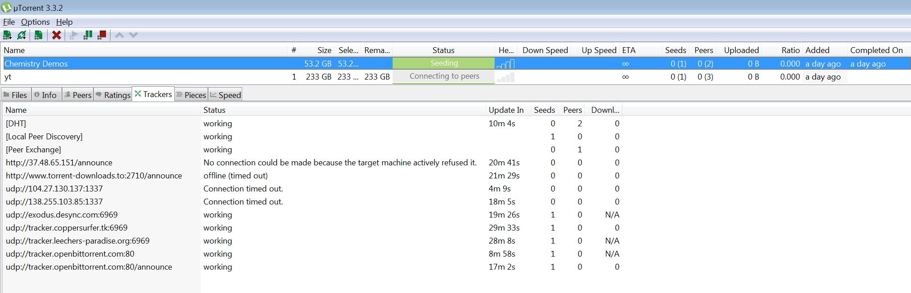The image size is (911, 293).
Task: Click the Start Torrent play icon
Action: pos(74,35)
